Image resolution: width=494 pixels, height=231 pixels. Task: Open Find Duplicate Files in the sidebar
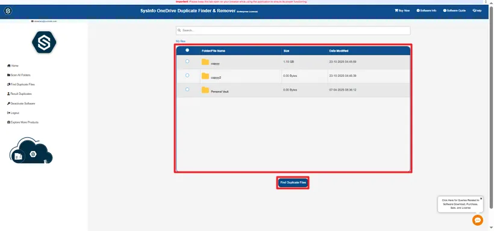(x=21, y=85)
